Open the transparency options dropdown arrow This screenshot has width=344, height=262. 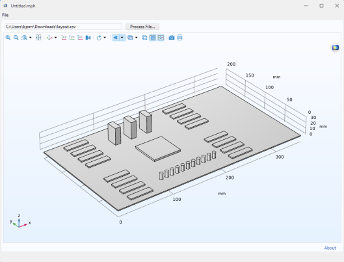tap(137, 38)
